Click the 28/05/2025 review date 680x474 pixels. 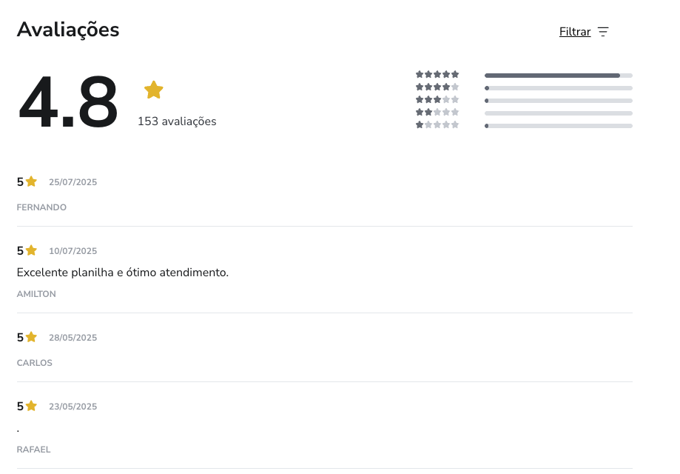pos(73,338)
